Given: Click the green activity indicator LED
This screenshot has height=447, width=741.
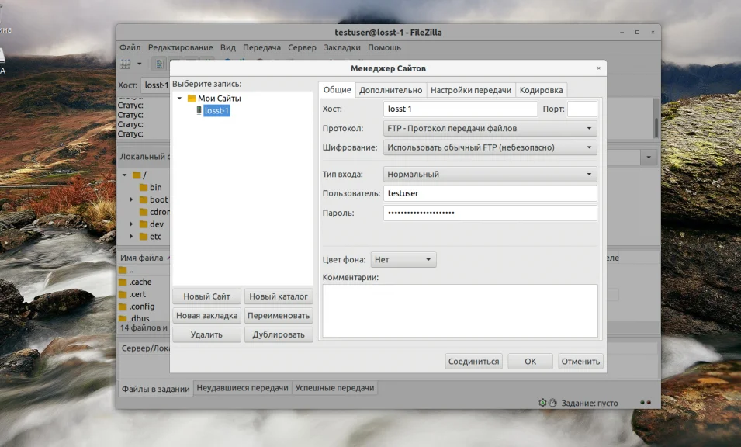Looking at the screenshot, I should pyautogui.click(x=642, y=403).
